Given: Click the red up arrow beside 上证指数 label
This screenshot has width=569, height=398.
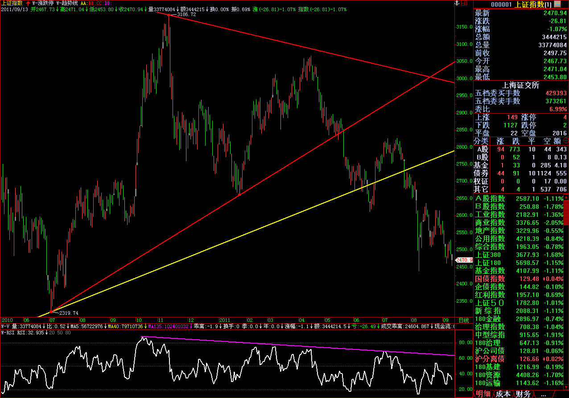Looking at the screenshot, I should tap(28, 3).
